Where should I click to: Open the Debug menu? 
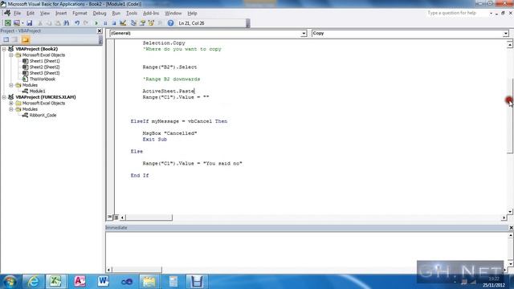point(100,13)
